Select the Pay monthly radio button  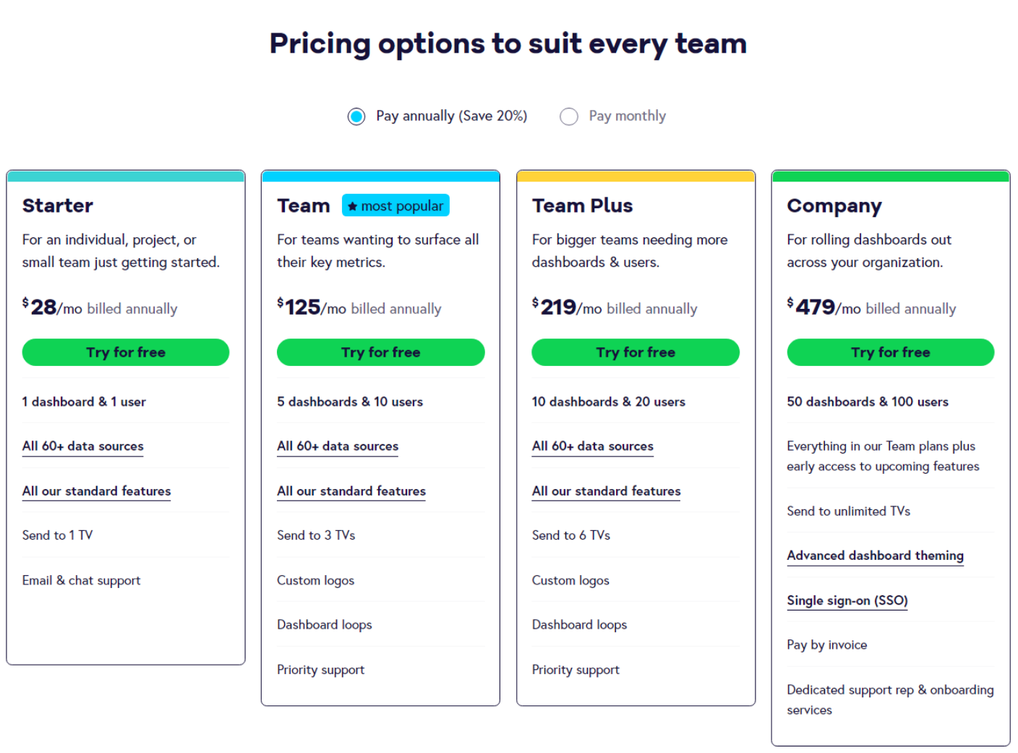click(x=569, y=116)
